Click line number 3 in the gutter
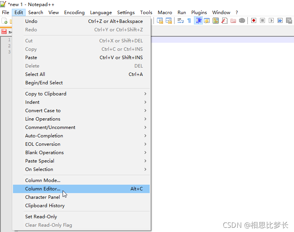The width and height of the screenshot is (294, 232). (9, 52)
